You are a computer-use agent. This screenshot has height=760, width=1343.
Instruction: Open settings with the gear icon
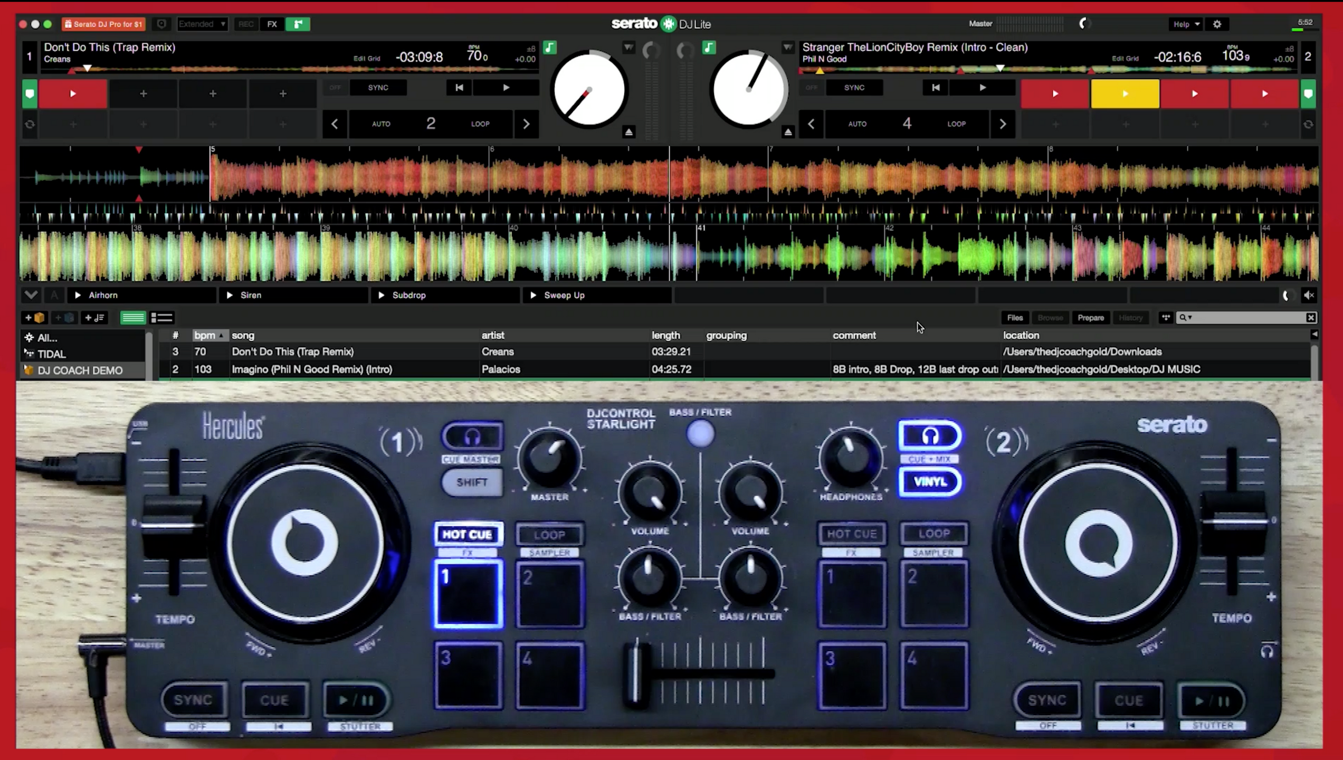(x=1217, y=24)
